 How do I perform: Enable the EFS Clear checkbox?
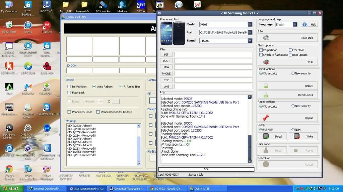point(290,50)
